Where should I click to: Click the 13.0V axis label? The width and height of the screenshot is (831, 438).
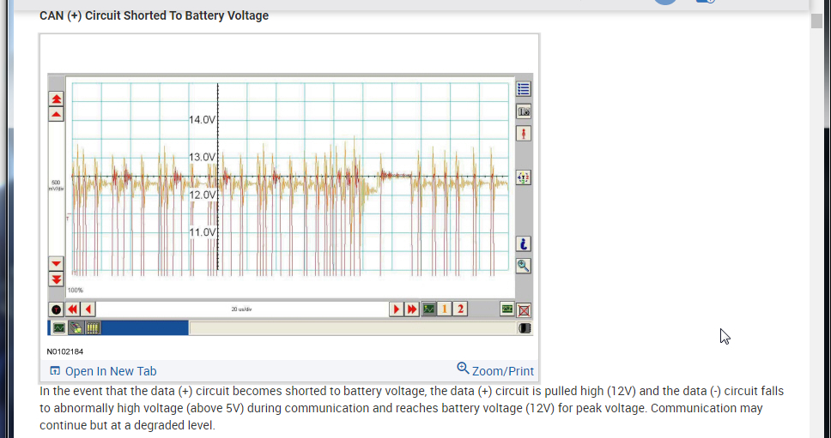coord(202,157)
